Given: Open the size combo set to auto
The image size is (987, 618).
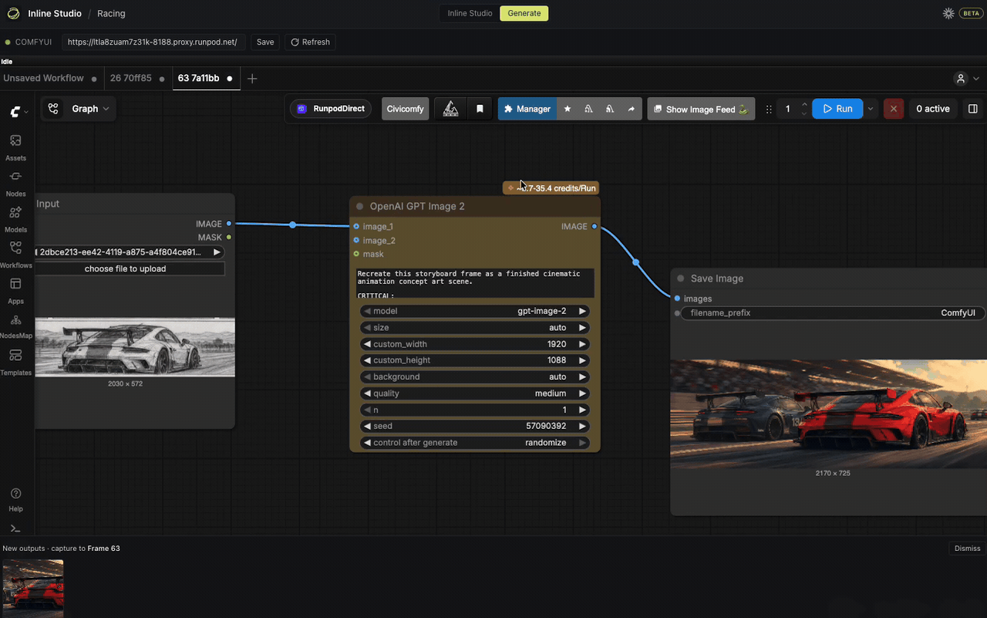Looking at the screenshot, I should [x=475, y=328].
